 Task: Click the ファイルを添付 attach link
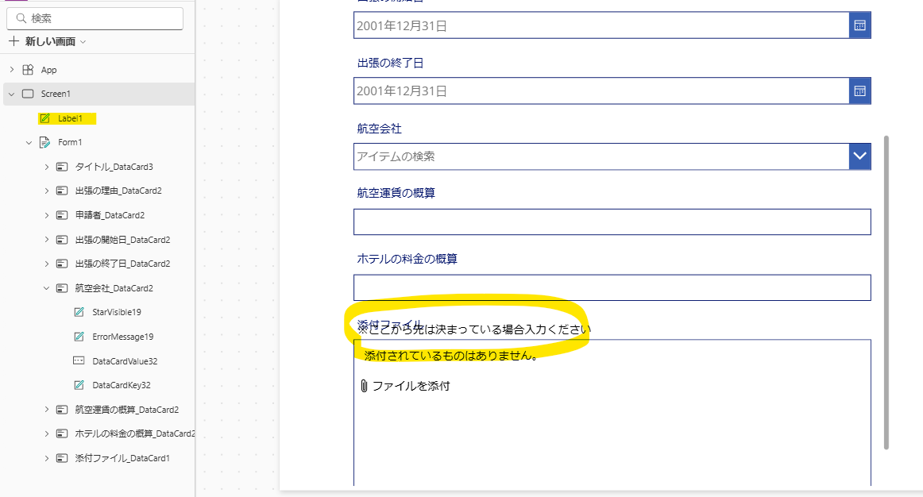tap(411, 386)
